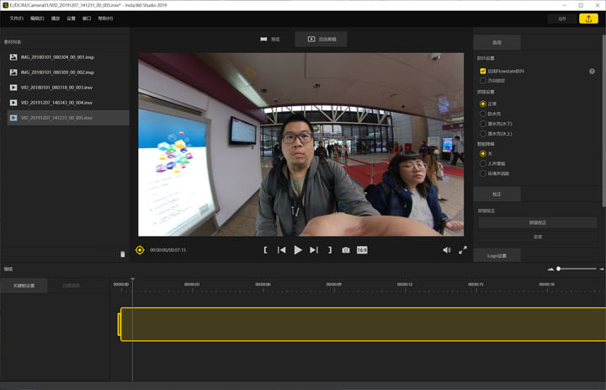
Task: Click the yellow export icon at top right
Action: (587, 19)
